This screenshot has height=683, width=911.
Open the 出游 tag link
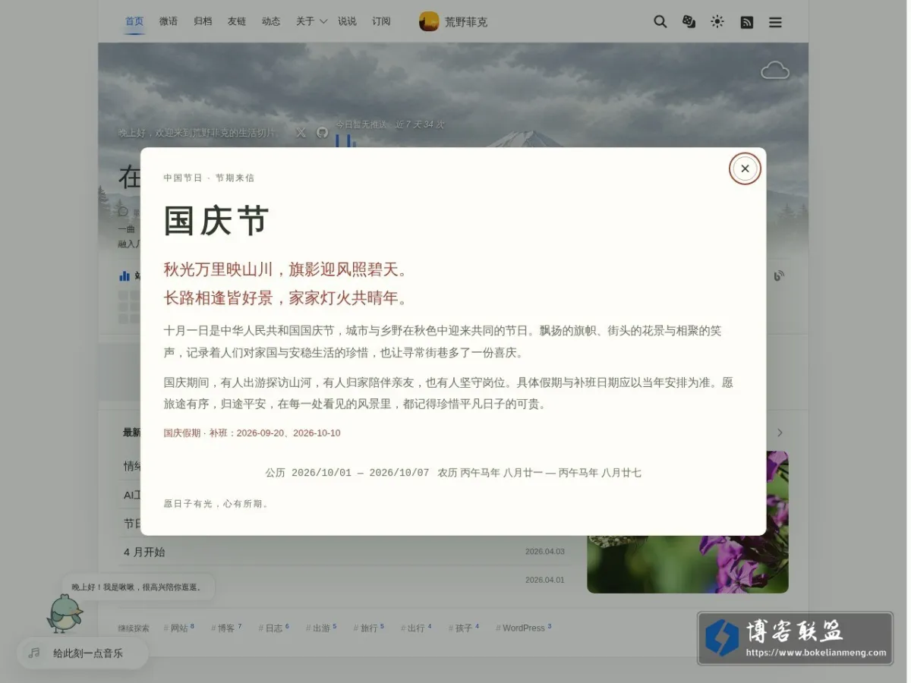(321, 628)
